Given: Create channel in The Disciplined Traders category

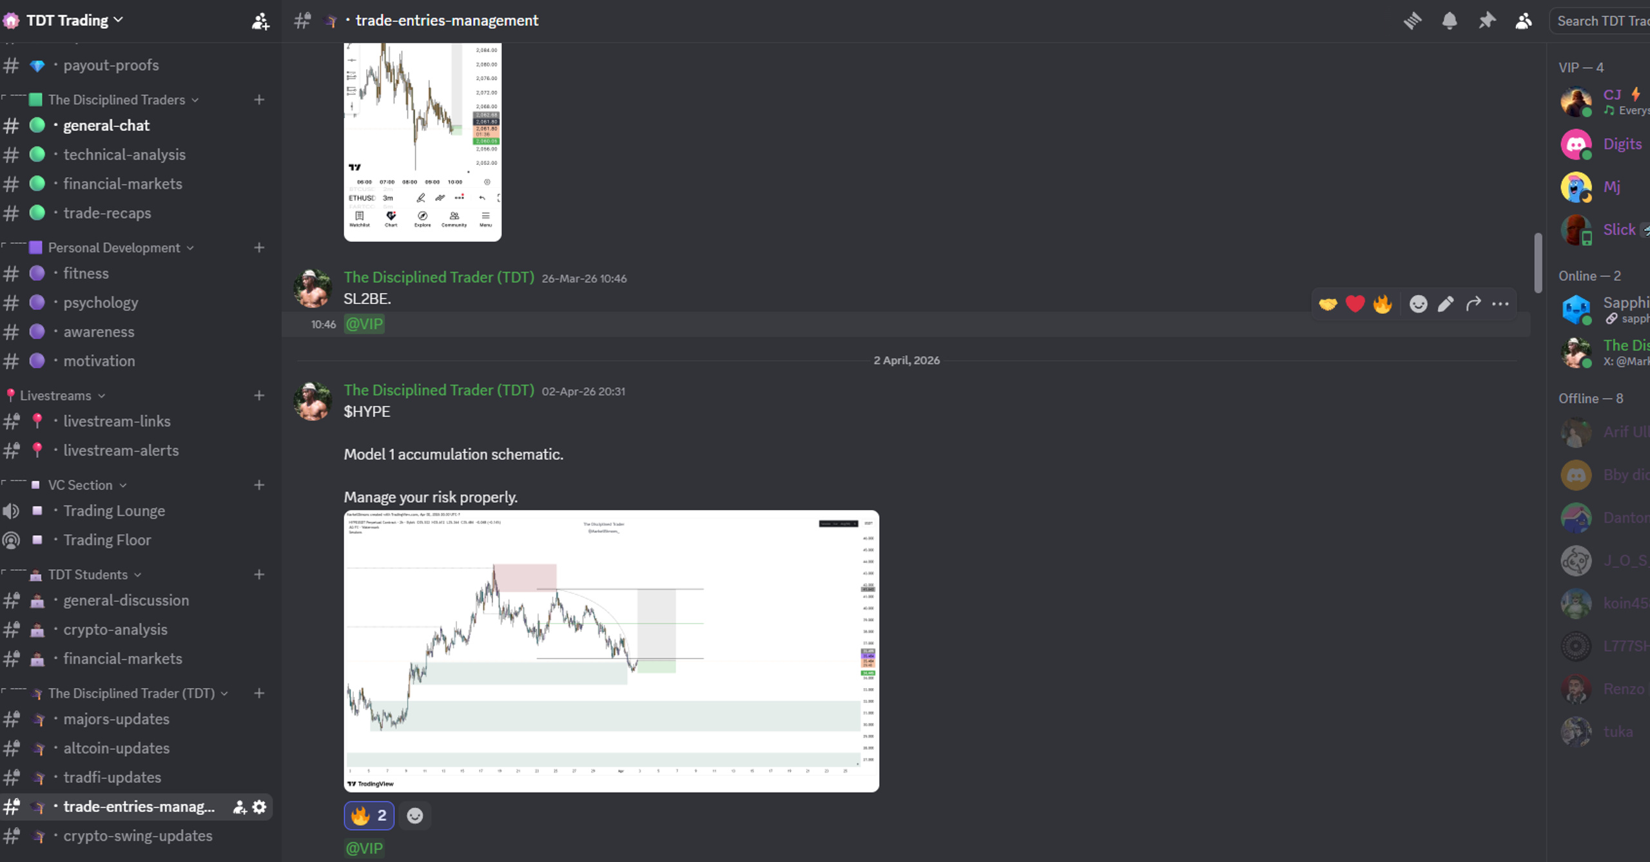Looking at the screenshot, I should 259,100.
